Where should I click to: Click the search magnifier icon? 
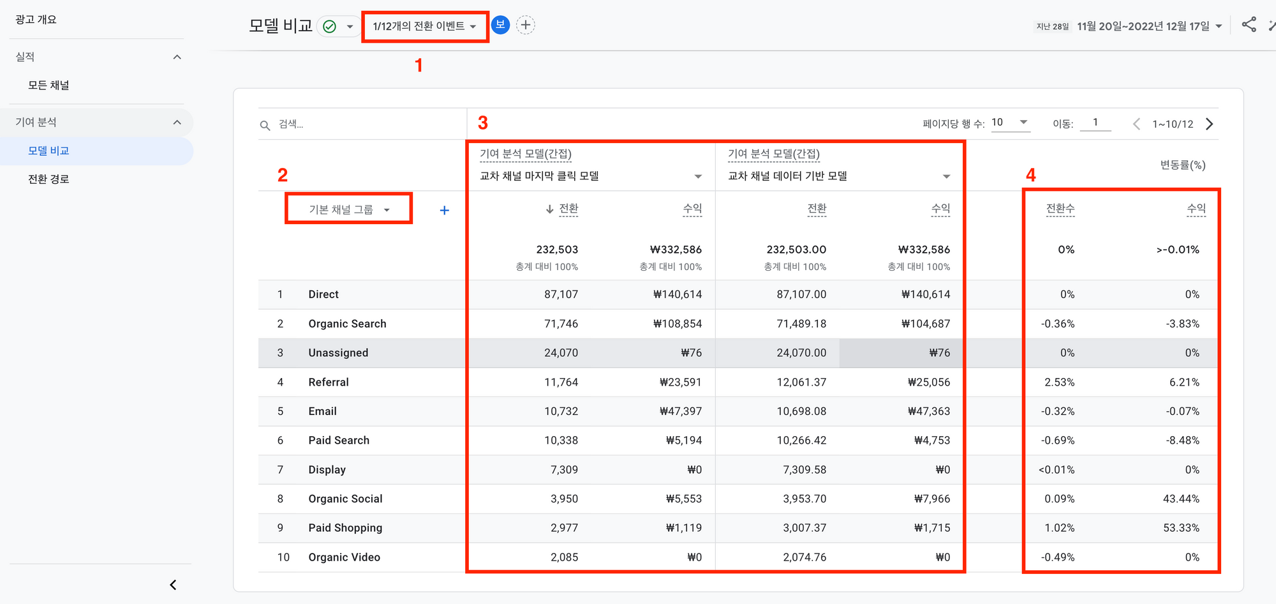click(x=265, y=125)
